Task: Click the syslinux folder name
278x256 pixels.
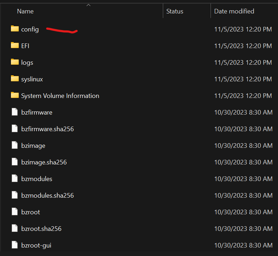Action: (32, 79)
